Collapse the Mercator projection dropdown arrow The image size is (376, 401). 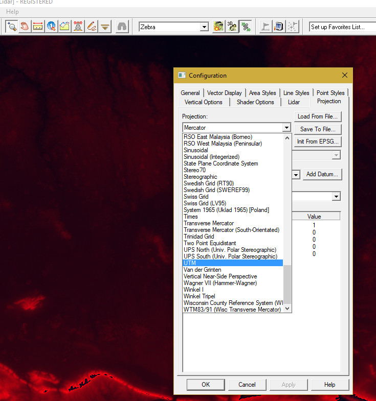tap(286, 127)
